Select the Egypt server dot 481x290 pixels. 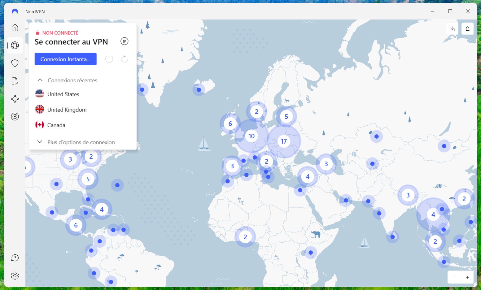(300, 190)
